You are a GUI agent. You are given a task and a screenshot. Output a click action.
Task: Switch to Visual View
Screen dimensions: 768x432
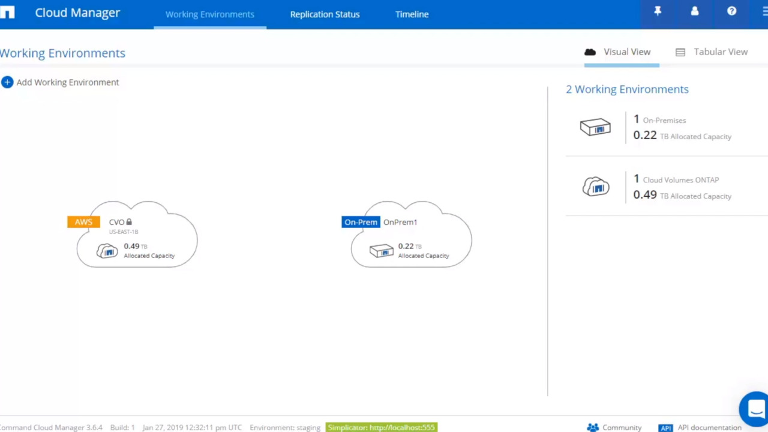(x=618, y=52)
